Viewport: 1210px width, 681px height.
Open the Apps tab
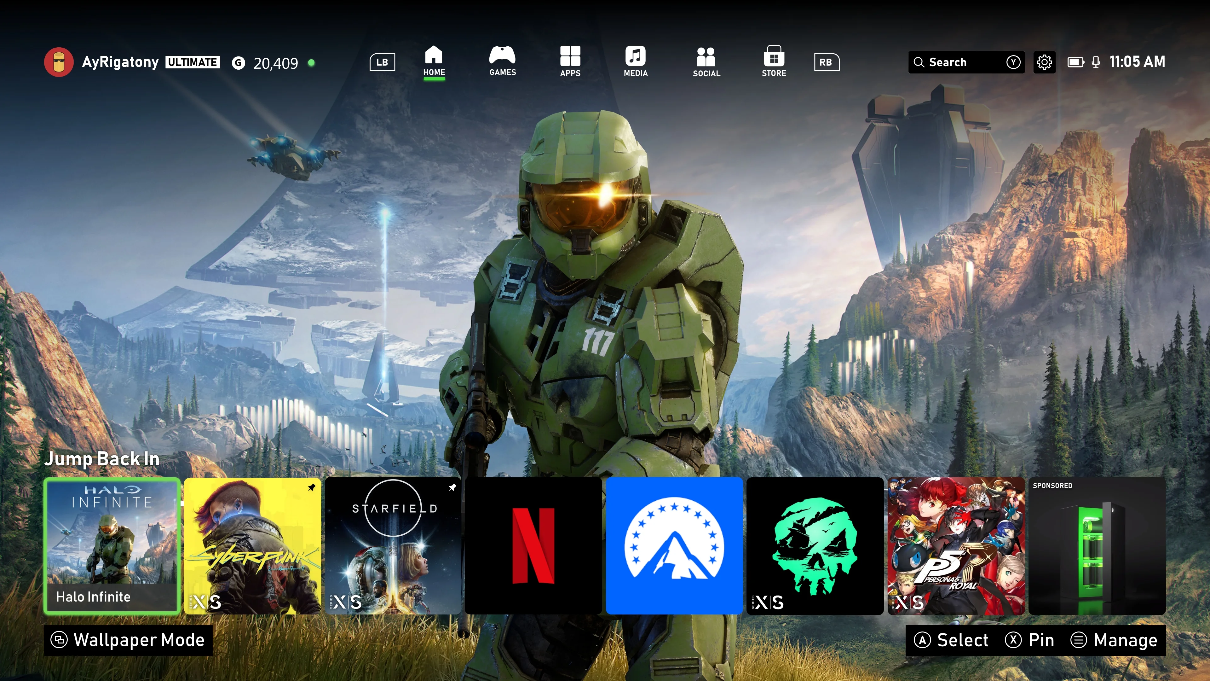[x=570, y=61]
